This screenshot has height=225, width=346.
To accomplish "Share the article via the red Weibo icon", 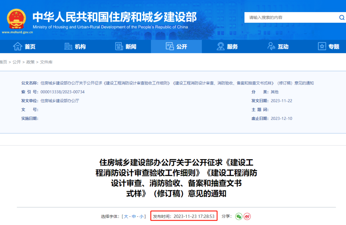I will [247, 216].
